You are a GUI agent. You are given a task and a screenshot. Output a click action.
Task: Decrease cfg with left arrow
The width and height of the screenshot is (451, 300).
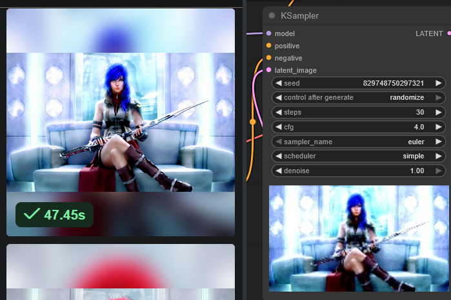coord(279,127)
